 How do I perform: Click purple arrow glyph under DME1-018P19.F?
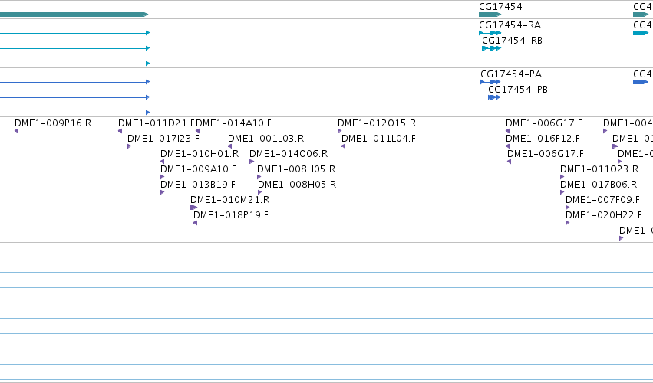(195, 224)
